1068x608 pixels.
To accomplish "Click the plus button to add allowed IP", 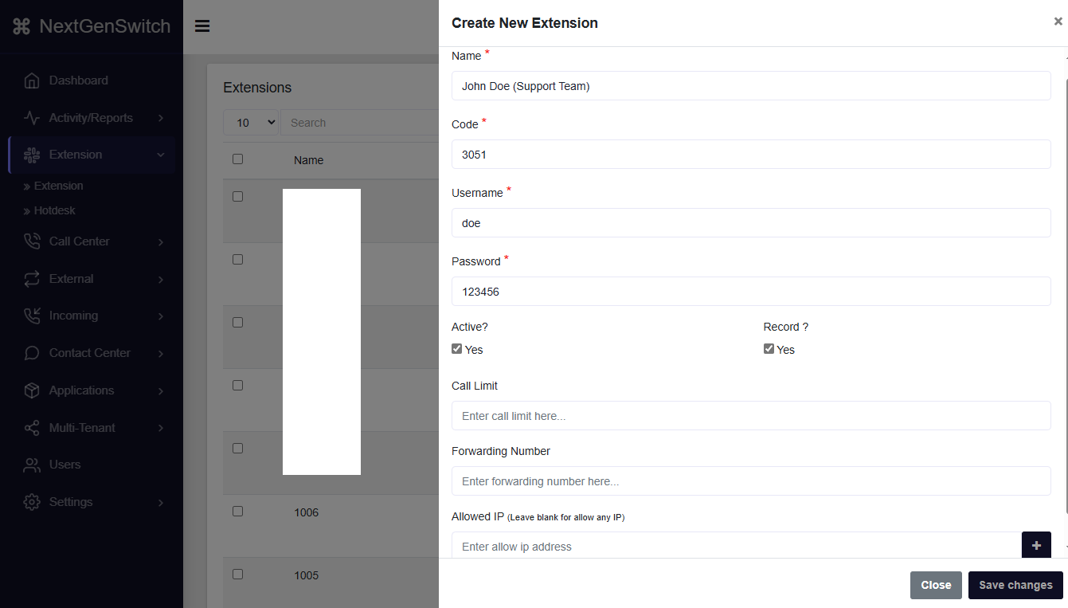I will point(1036,545).
